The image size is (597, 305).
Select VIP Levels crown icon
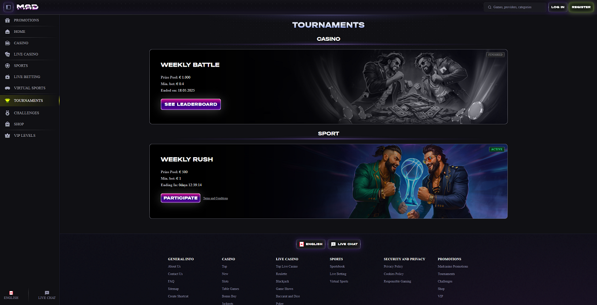(x=7, y=135)
